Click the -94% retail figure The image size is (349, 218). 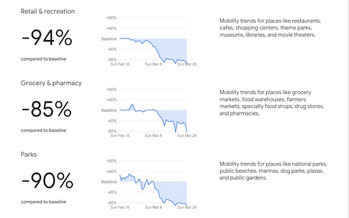click(47, 38)
